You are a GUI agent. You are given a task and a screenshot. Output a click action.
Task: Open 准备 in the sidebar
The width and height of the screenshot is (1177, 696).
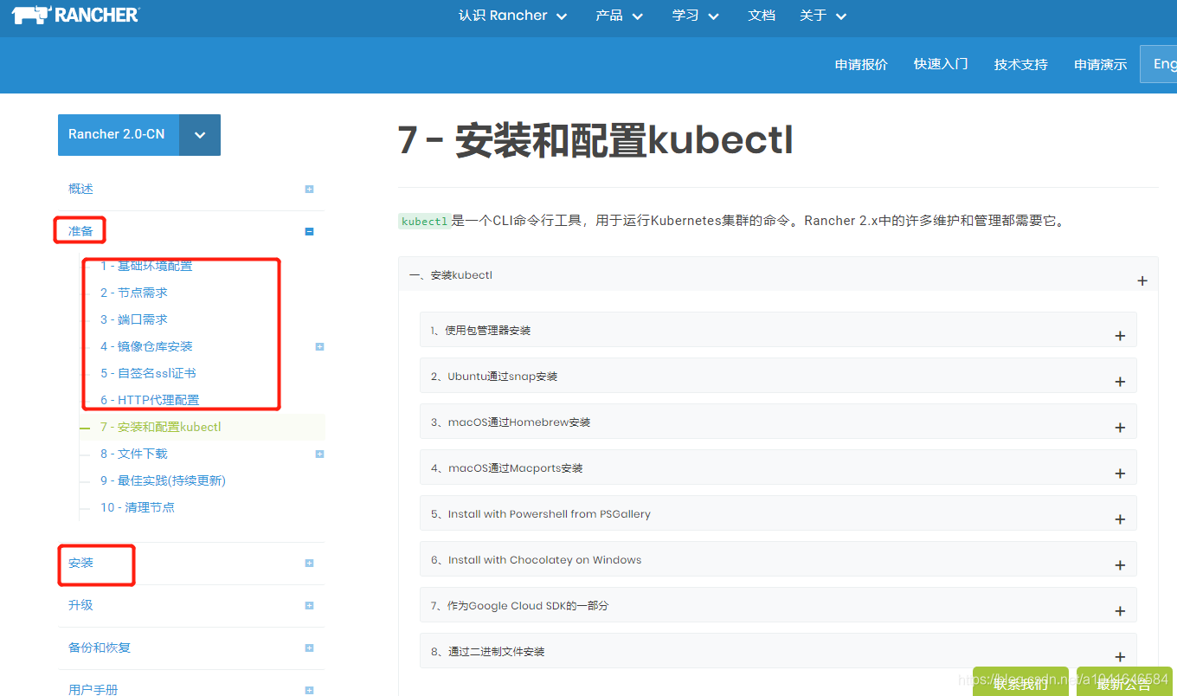coord(80,231)
